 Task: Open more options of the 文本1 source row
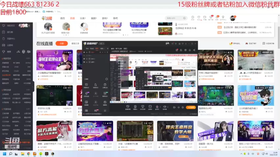pos(107,52)
